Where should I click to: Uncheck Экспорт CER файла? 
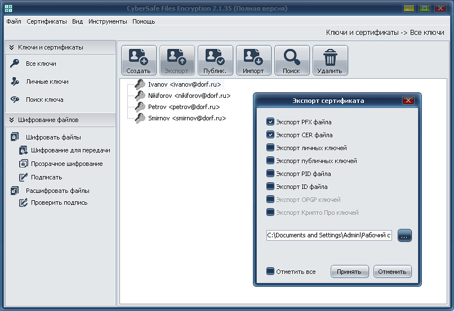[x=270, y=134]
